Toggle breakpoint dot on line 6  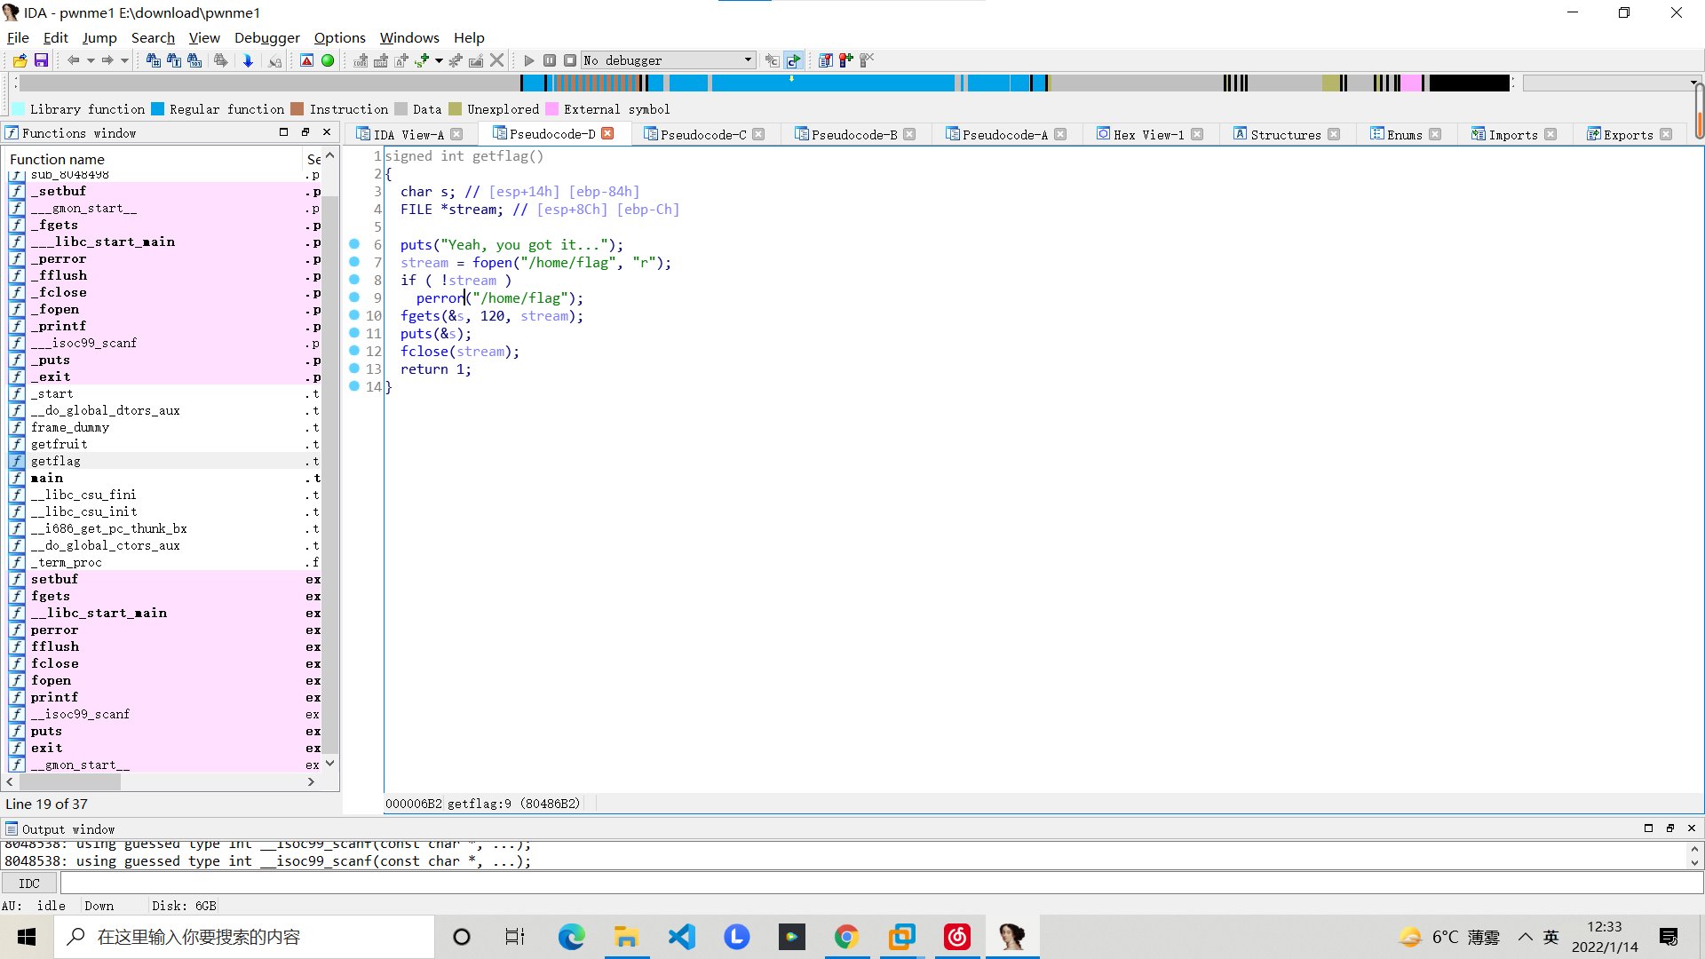click(x=354, y=244)
